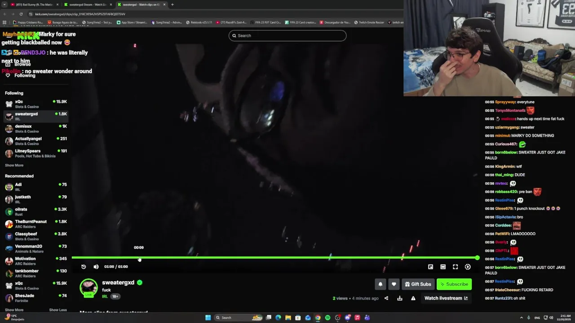This screenshot has width=575, height=323.
Task: Toggle theater mode in the player
Action: tap(443, 267)
